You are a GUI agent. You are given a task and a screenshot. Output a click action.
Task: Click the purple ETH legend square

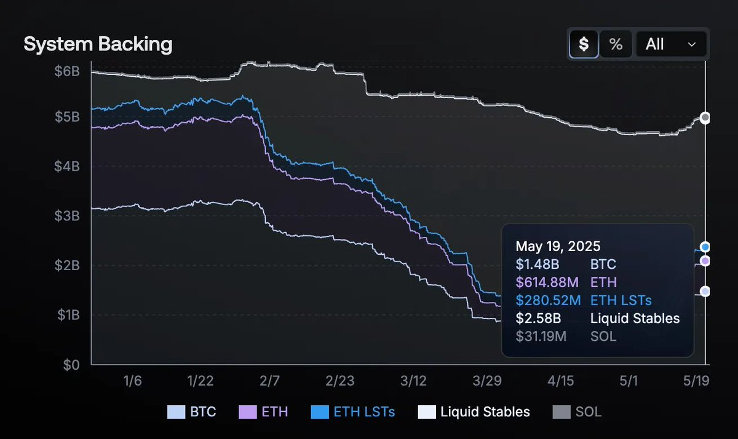(x=247, y=411)
